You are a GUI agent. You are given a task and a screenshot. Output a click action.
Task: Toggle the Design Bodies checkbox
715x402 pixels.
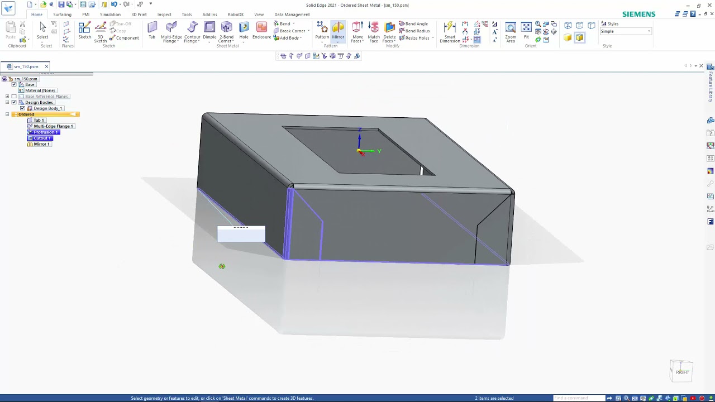click(14, 102)
